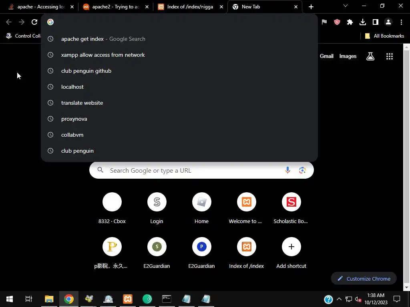
Task: Click the voice search microphone icon
Action: point(287,170)
